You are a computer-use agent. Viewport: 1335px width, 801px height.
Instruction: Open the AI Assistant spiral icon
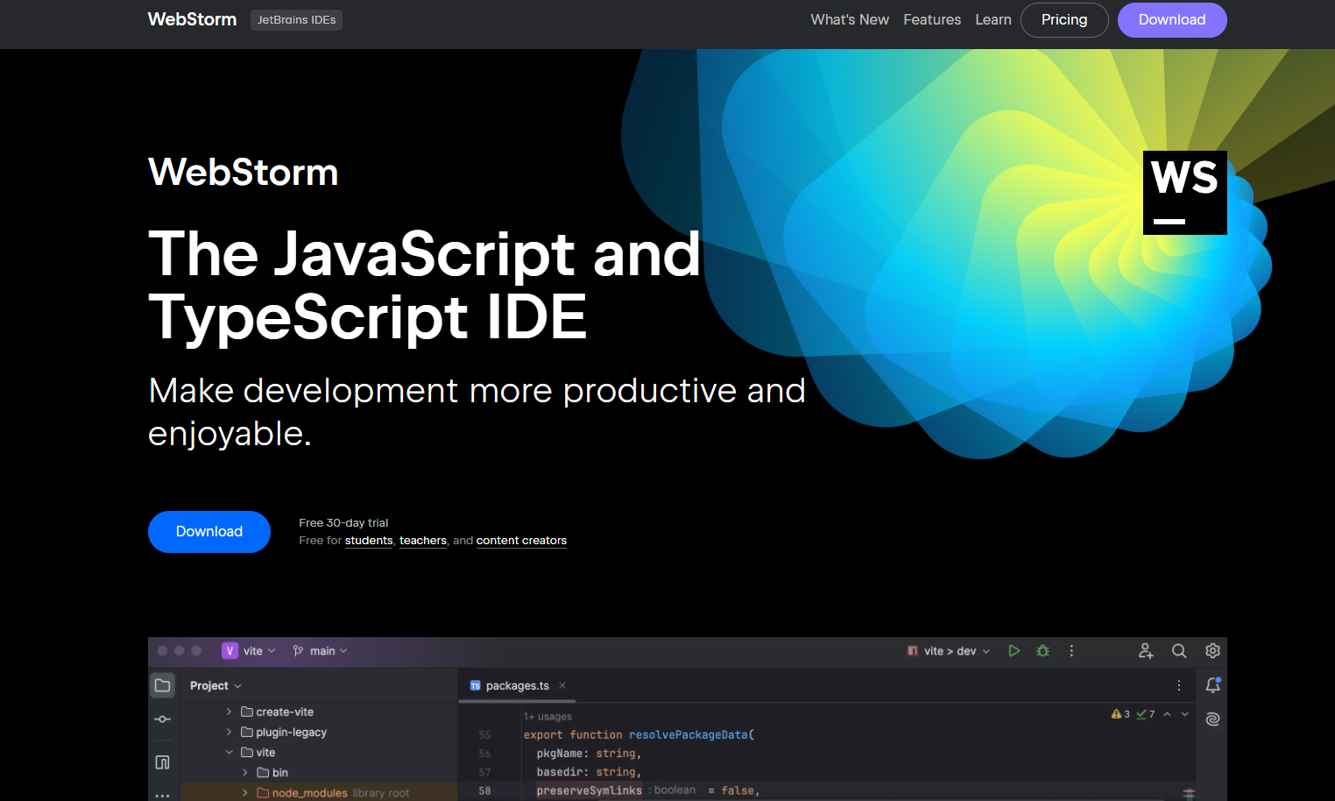tap(1212, 719)
